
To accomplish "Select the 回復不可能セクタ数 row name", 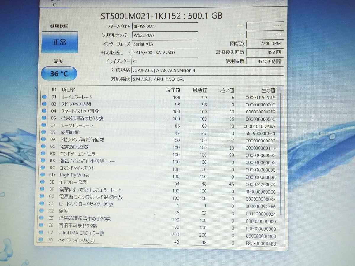I will point(78,226).
